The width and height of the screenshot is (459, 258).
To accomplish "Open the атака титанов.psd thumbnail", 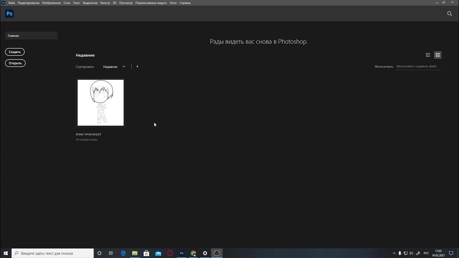I will [x=101, y=103].
